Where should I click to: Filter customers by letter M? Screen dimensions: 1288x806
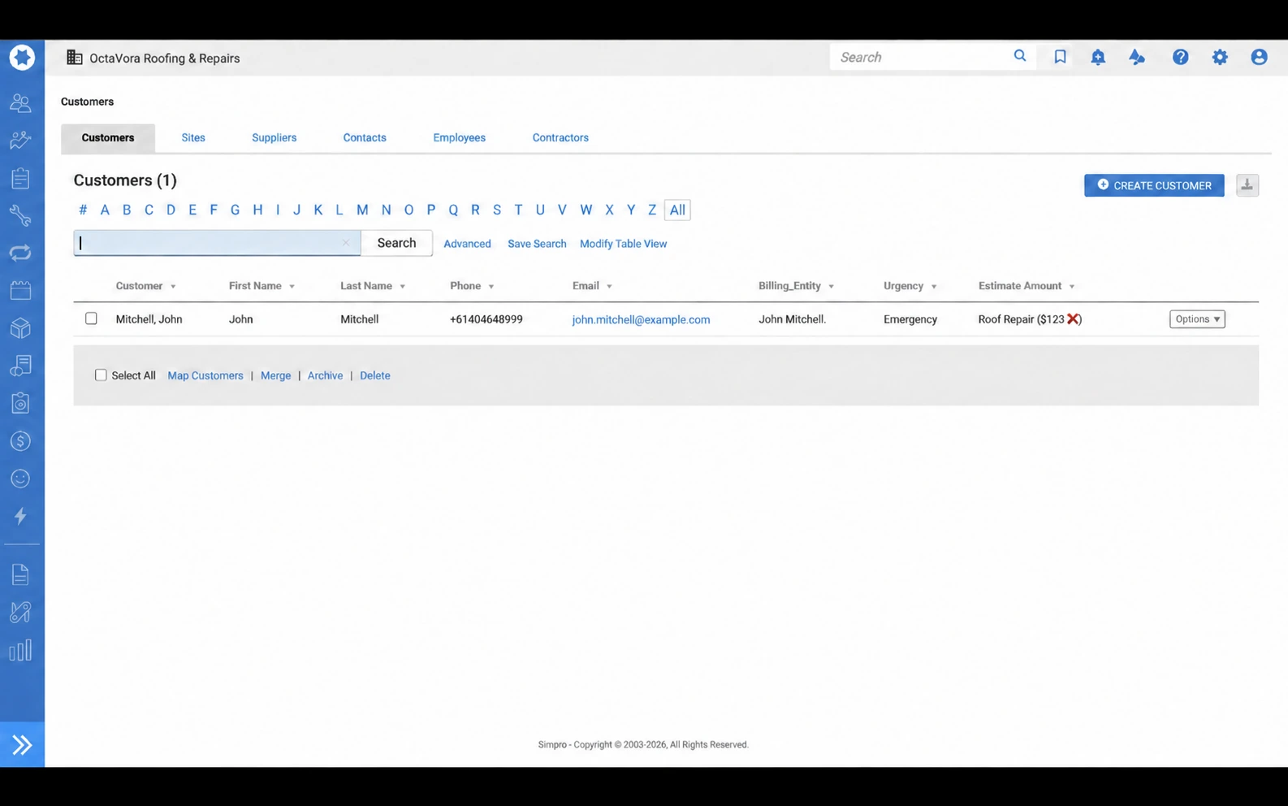coord(362,210)
